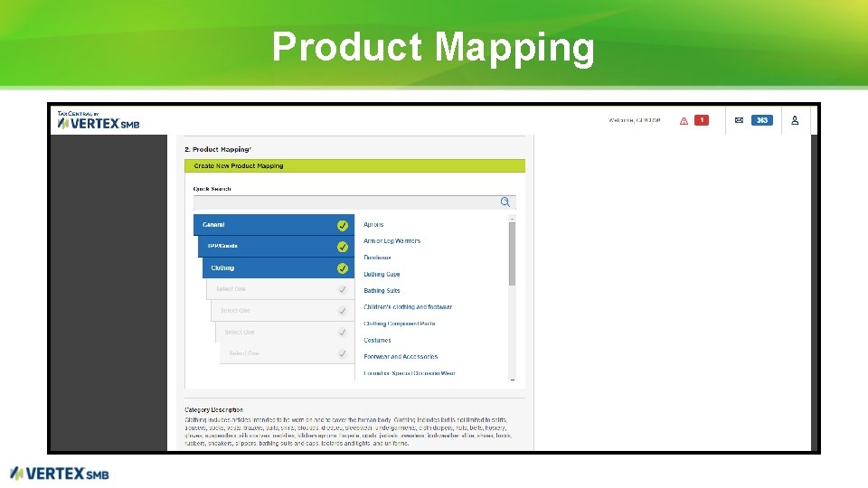This screenshot has width=868, height=488.
Task: Choose Bandanas from the list
Action: click(x=377, y=258)
